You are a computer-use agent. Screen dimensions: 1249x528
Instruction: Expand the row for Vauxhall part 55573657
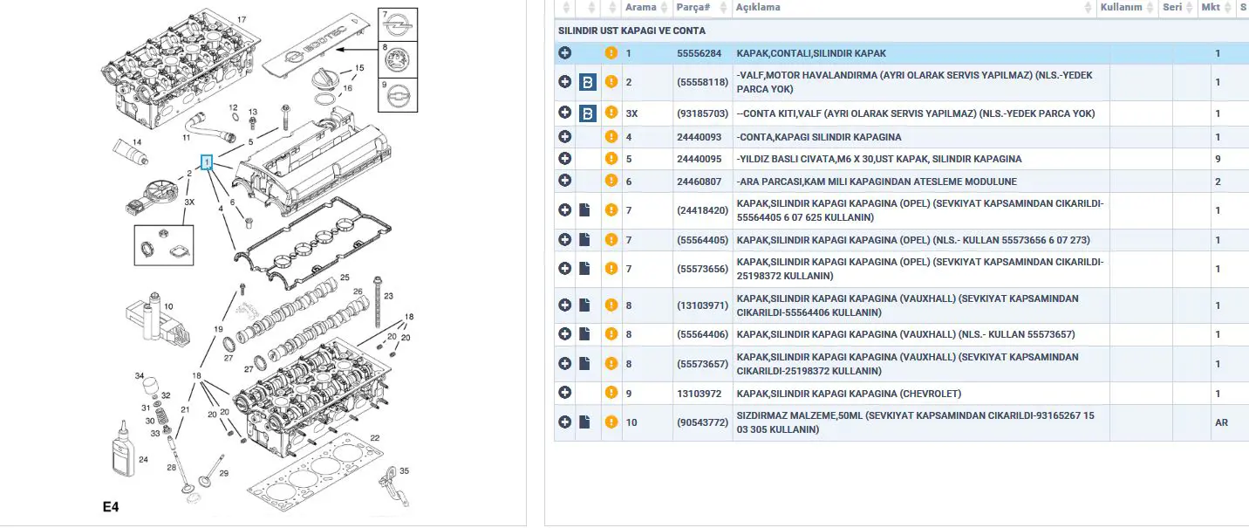(x=565, y=364)
